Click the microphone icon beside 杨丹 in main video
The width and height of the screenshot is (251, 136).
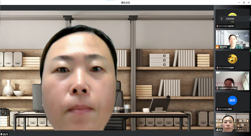tap(2, 134)
